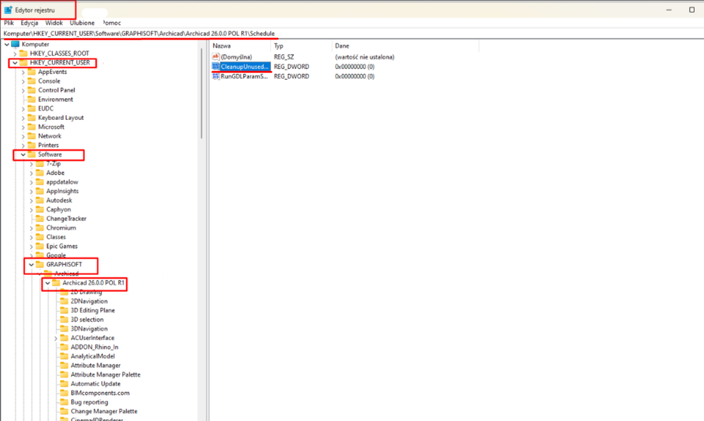Collapse the Archicad 26.0.0 POL R1 key
Screen dimensions: 704x421
47,283
